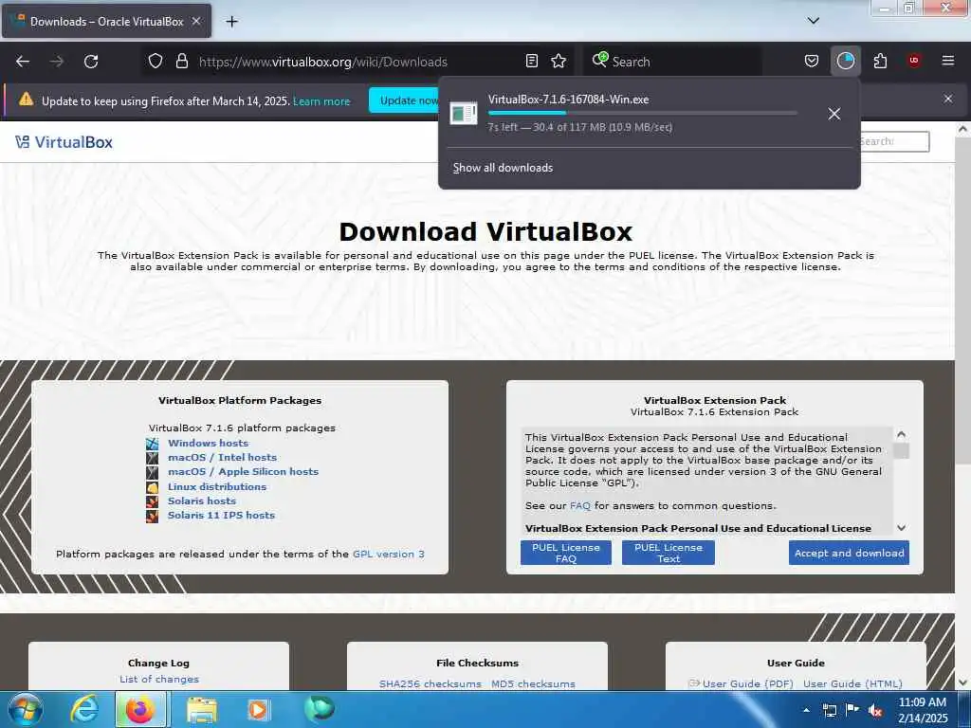Viewport: 971px width, 728px height.
Task: Click the page scrollbar up arrow
Action: click(x=962, y=129)
